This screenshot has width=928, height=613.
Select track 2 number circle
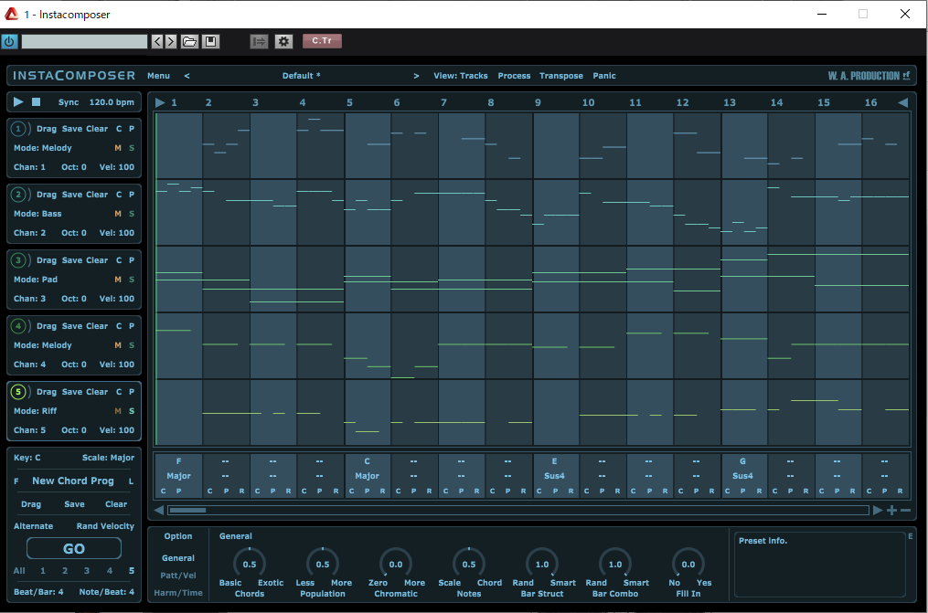18,194
